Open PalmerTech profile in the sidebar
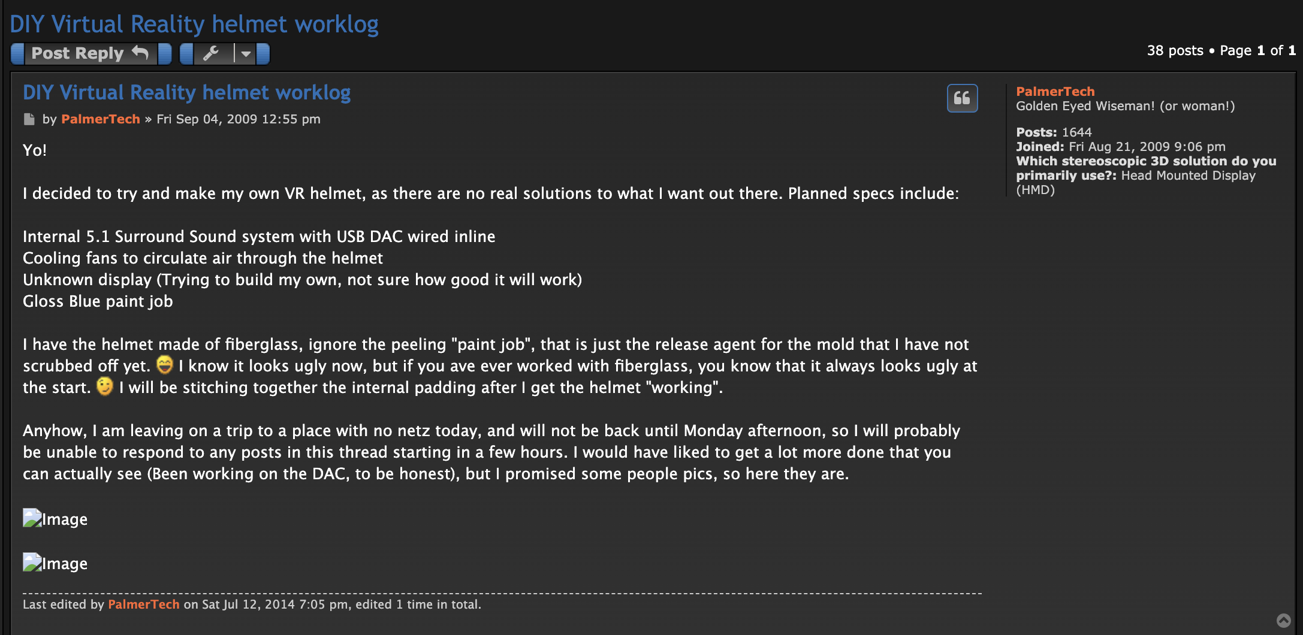The width and height of the screenshot is (1303, 635). [x=1055, y=92]
